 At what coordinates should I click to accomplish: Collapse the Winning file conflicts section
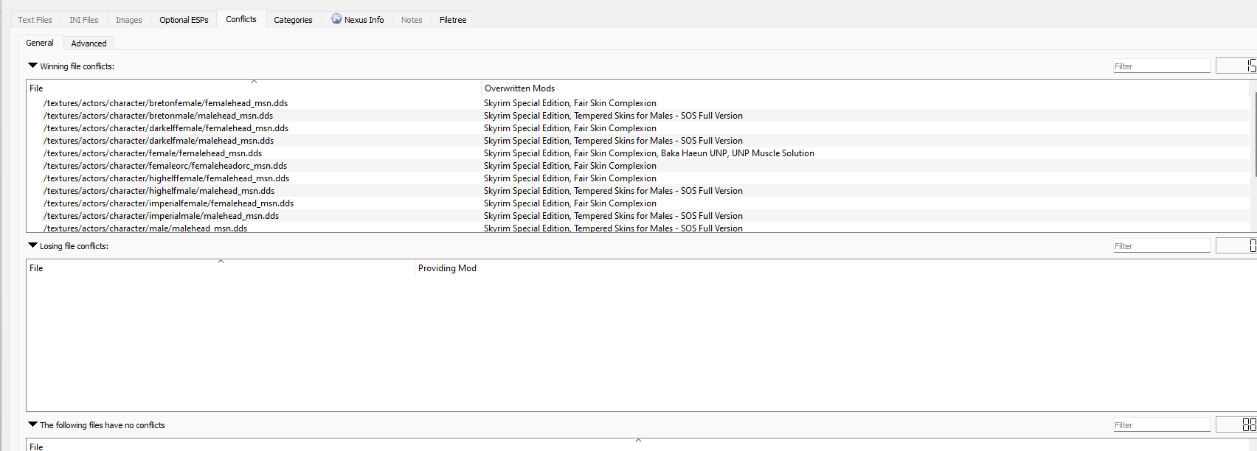(32, 66)
